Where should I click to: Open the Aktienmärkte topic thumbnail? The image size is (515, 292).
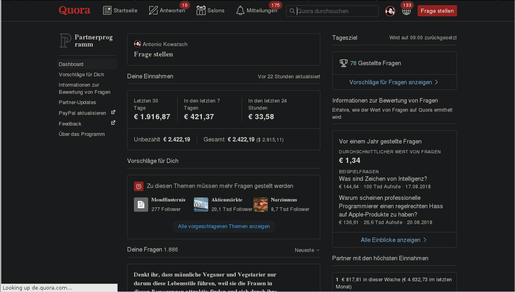pos(201,205)
